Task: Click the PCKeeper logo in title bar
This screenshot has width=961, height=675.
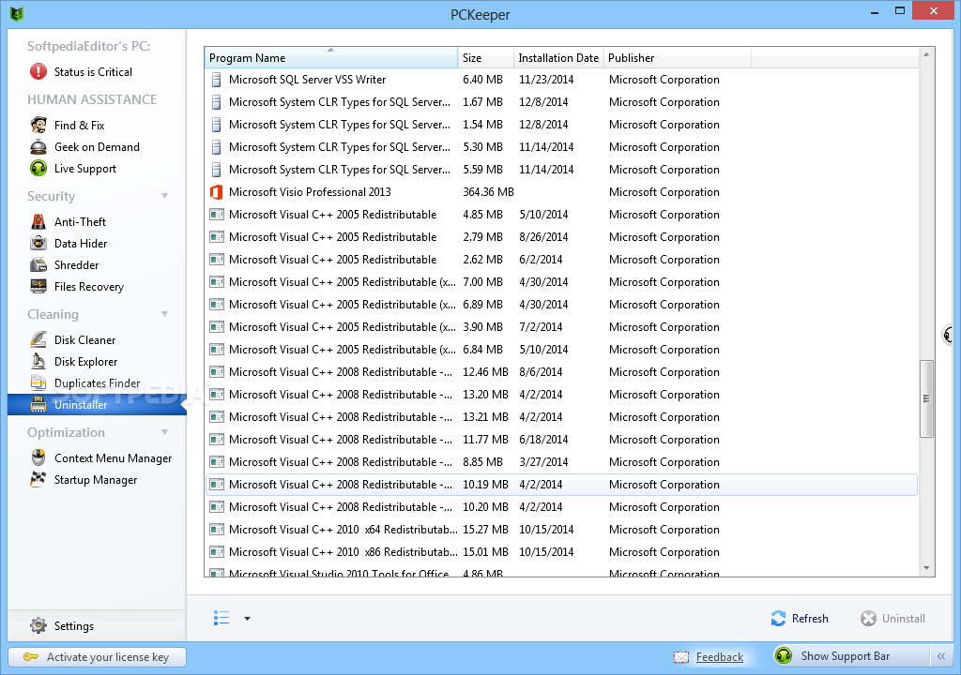Action: (x=17, y=13)
